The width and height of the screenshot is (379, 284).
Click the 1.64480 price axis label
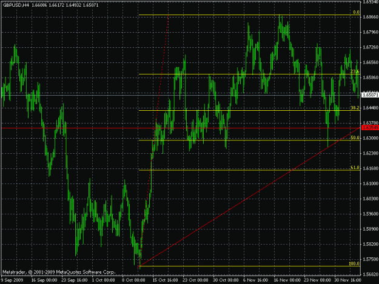(371, 108)
